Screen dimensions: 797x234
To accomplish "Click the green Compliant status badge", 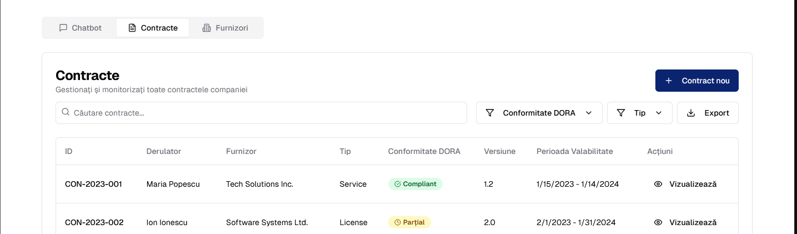I will (415, 184).
